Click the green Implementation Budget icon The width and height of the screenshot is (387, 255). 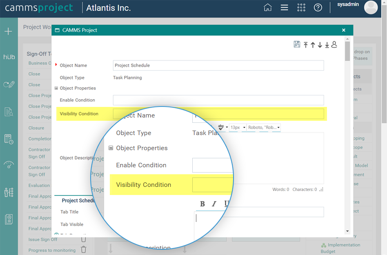click(324, 245)
